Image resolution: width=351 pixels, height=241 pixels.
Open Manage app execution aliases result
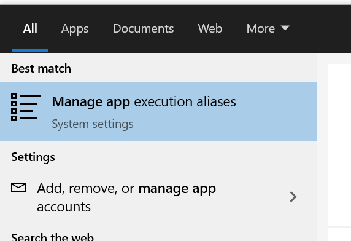pyautogui.click(x=158, y=112)
